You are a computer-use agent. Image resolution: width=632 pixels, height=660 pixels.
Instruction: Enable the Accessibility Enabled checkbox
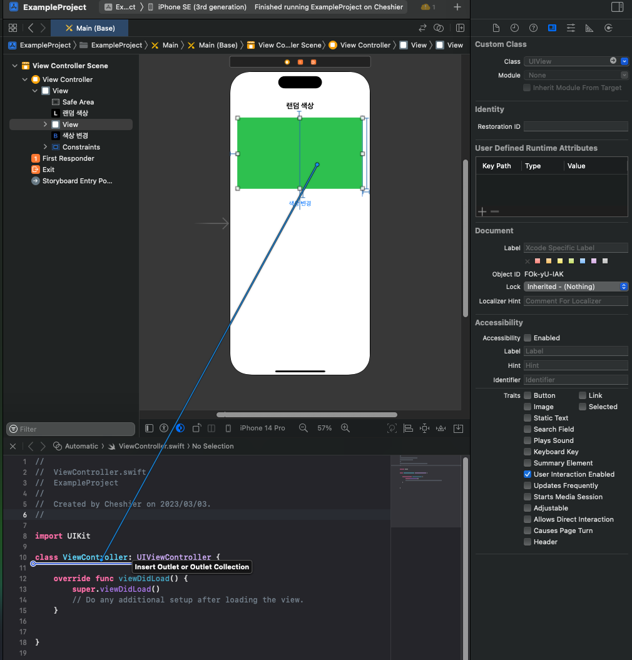tap(527, 338)
